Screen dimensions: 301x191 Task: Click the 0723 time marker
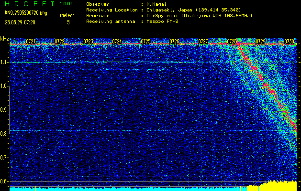88,42
